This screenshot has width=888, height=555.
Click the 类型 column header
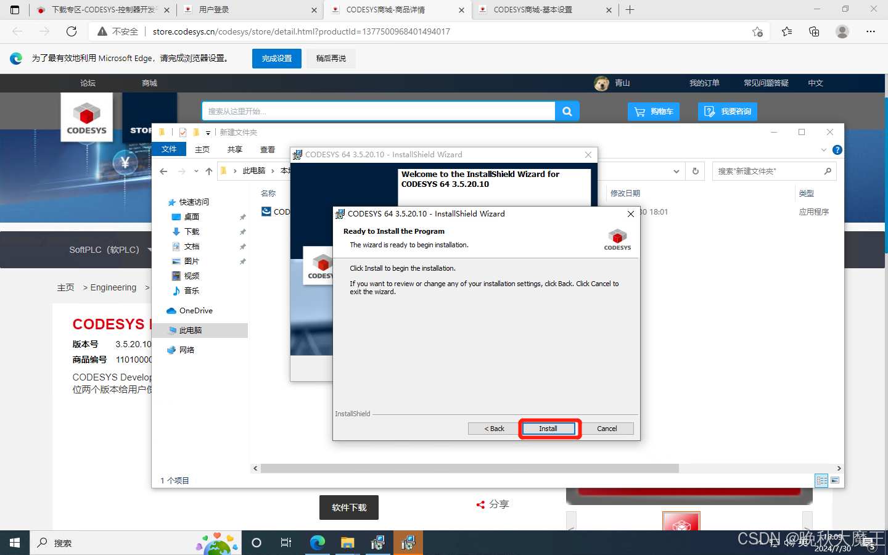click(806, 194)
